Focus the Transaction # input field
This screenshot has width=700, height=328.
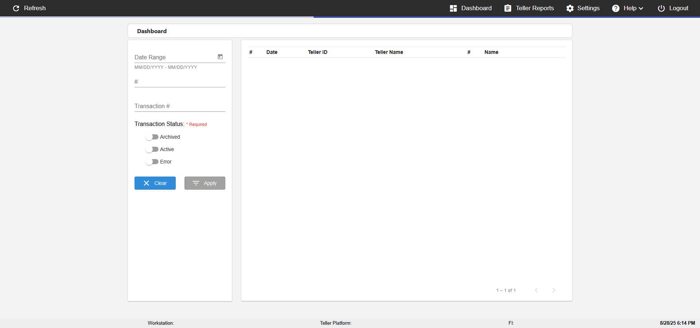click(x=180, y=106)
